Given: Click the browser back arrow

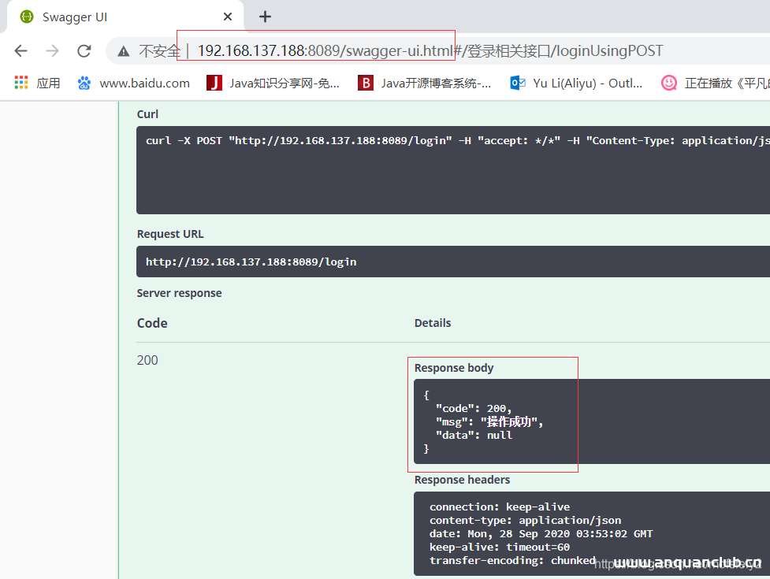Looking at the screenshot, I should coord(21,51).
